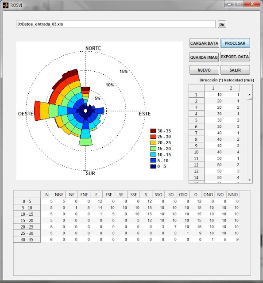
Task: Click the cyan 10 - 15 legend swatch
Action: [153, 154]
